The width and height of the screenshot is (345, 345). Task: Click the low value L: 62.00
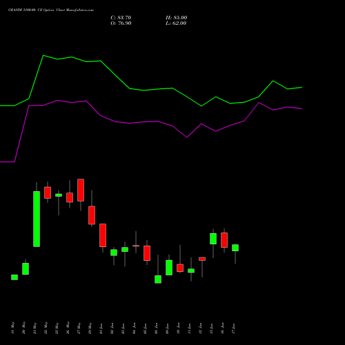(176, 23)
